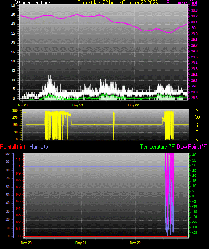Click "360" on the wind direction axis
209x249 pixels.
point(15,111)
